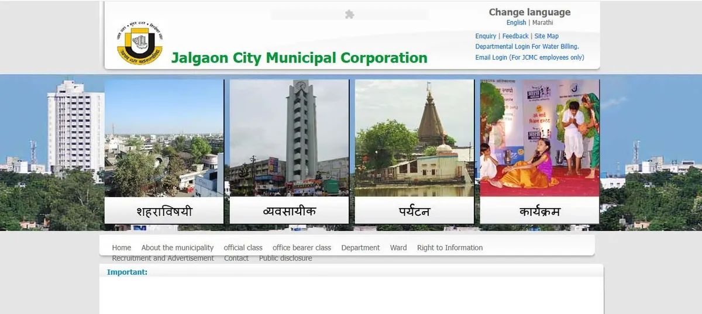Image resolution: width=702 pixels, height=314 pixels.
Task: Switch site language to English
Action: click(516, 23)
